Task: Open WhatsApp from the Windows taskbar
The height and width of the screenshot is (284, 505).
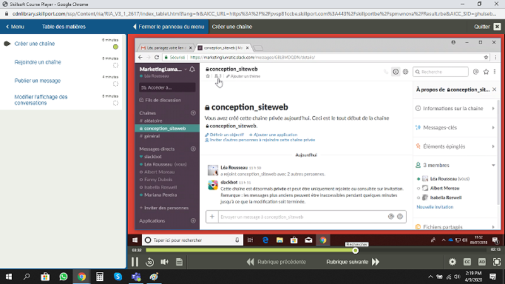Action: click(64, 276)
